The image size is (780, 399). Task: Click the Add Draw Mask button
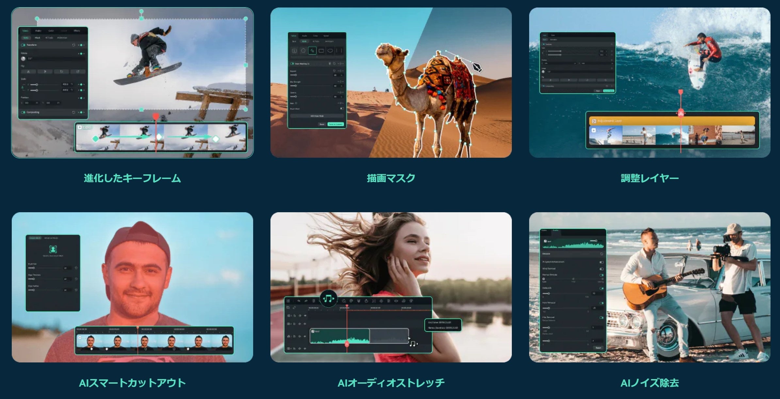[x=317, y=116]
